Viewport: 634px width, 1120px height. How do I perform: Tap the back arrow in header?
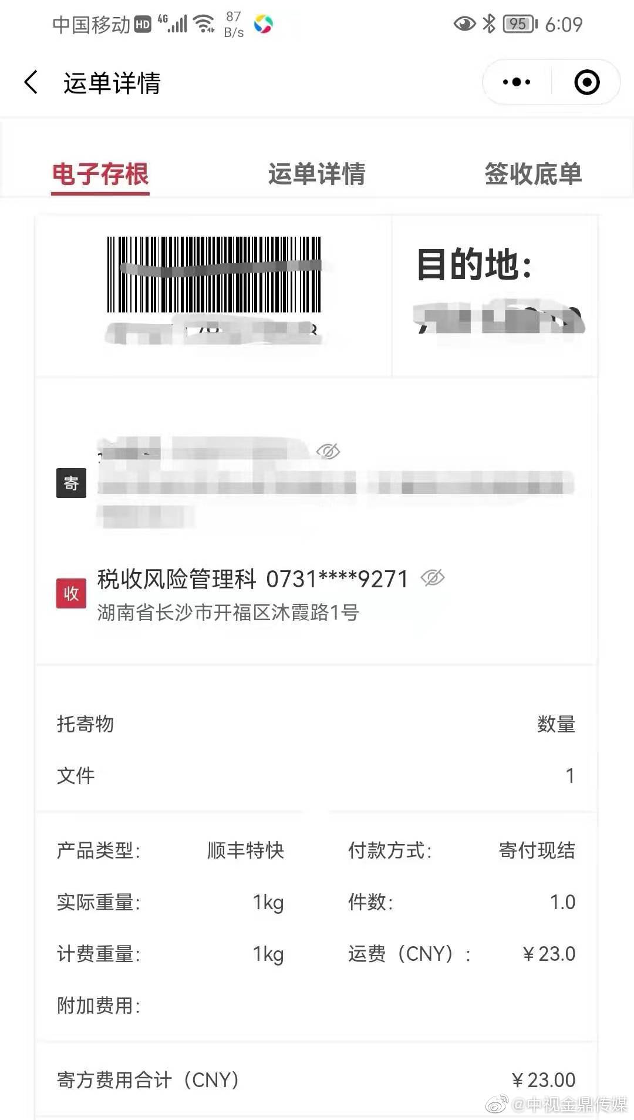tap(31, 82)
